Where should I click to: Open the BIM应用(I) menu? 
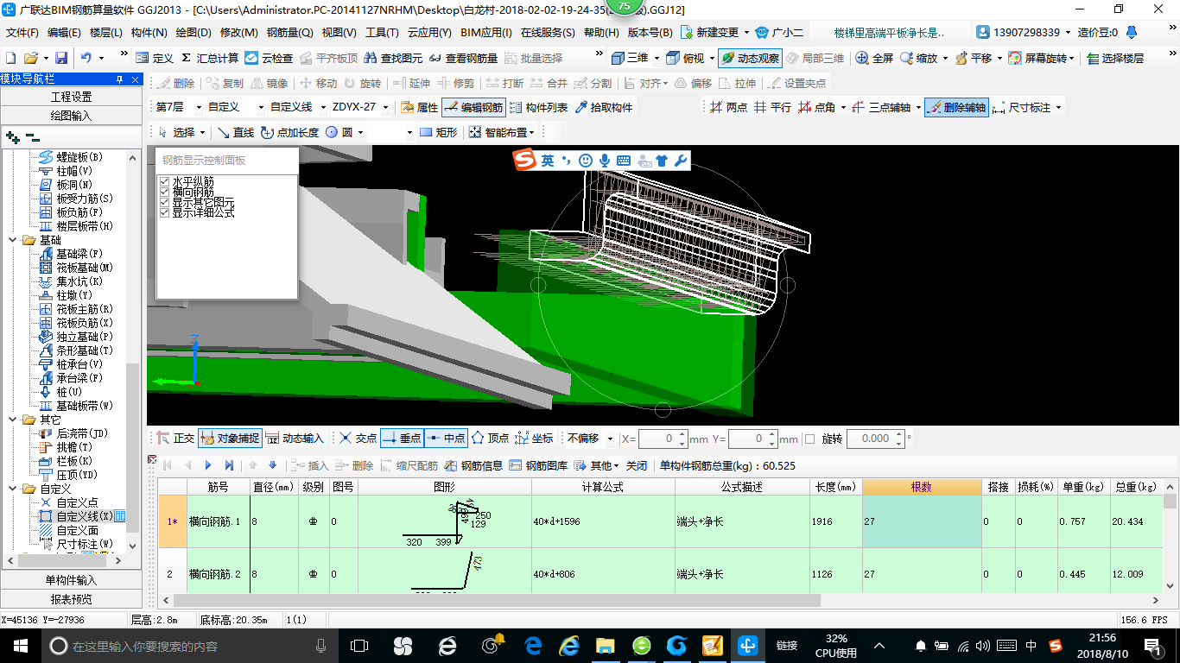(485, 33)
